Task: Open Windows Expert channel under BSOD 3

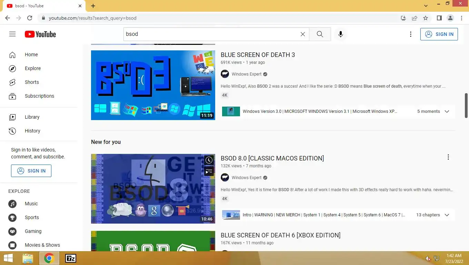Action: (247, 74)
